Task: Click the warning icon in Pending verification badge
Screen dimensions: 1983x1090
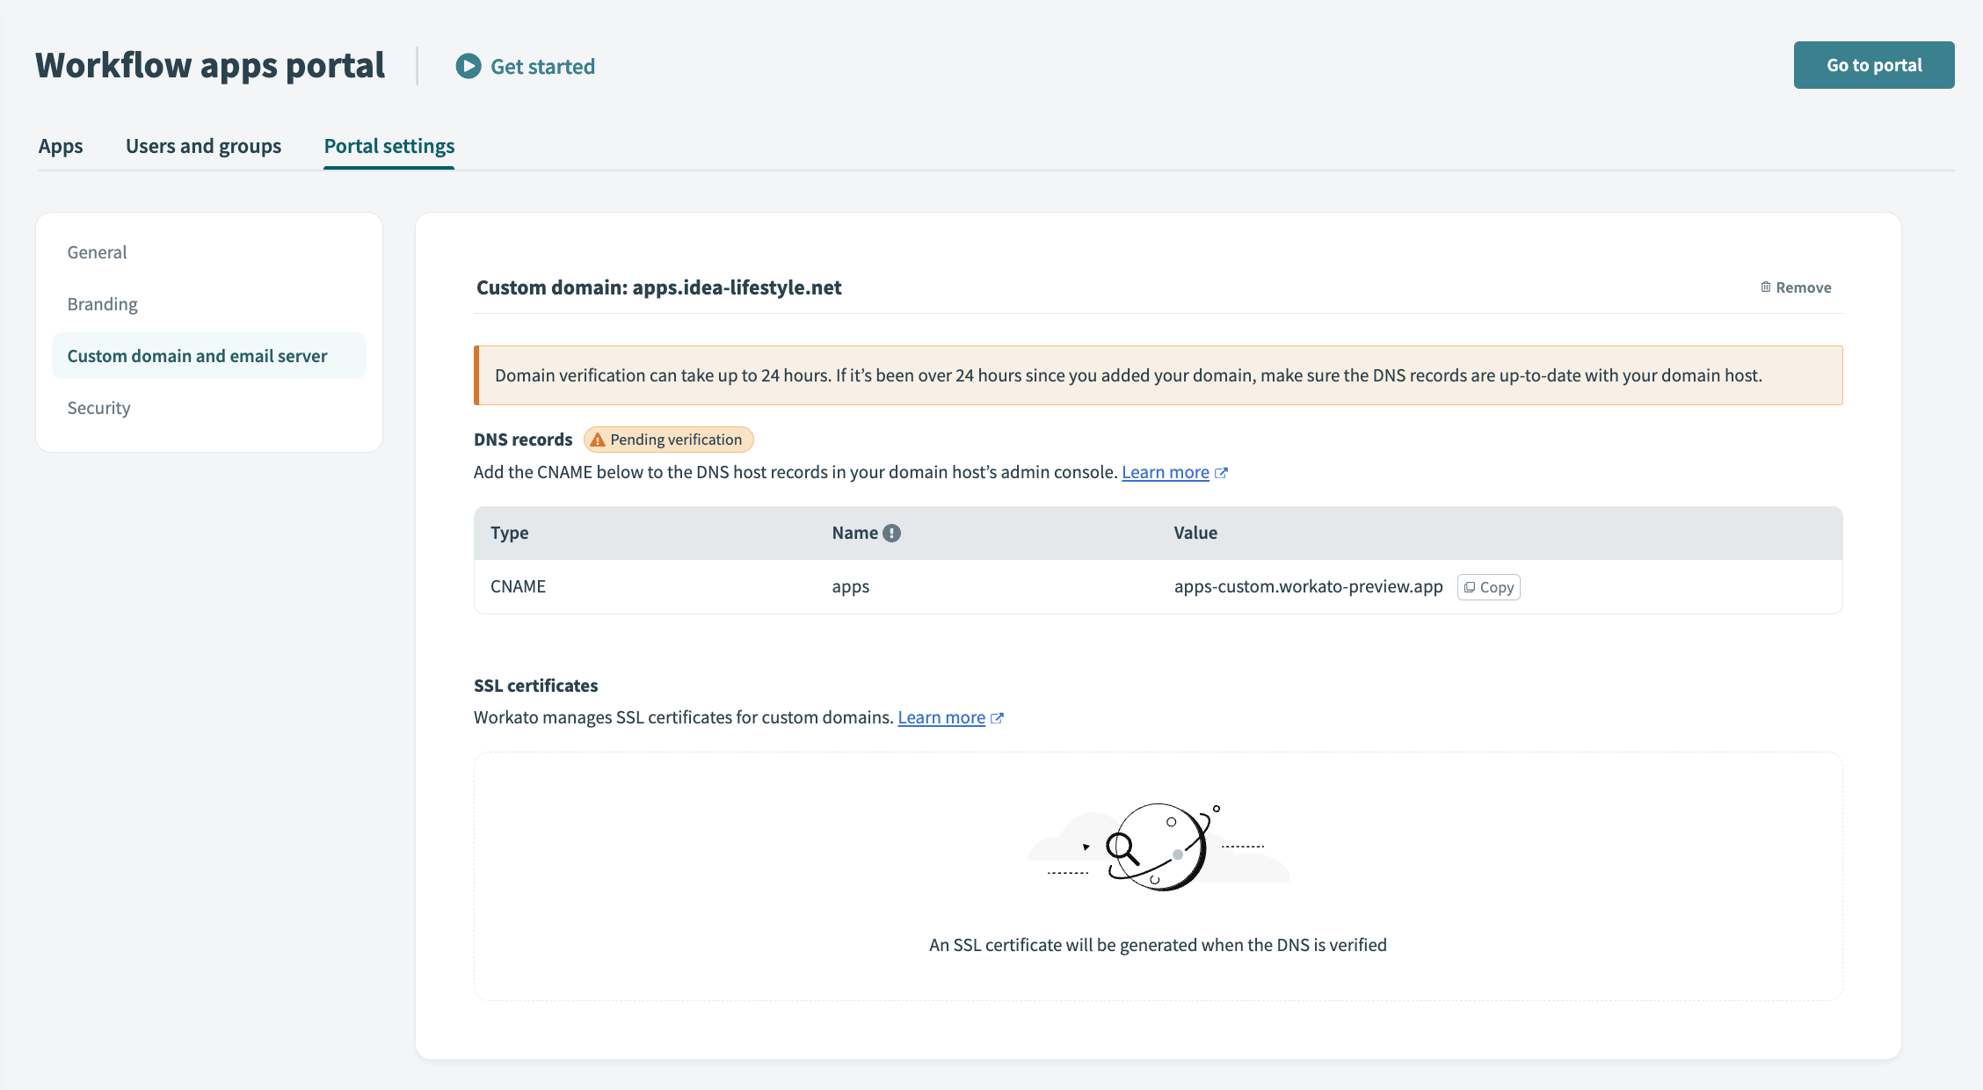Action: (599, 440)
